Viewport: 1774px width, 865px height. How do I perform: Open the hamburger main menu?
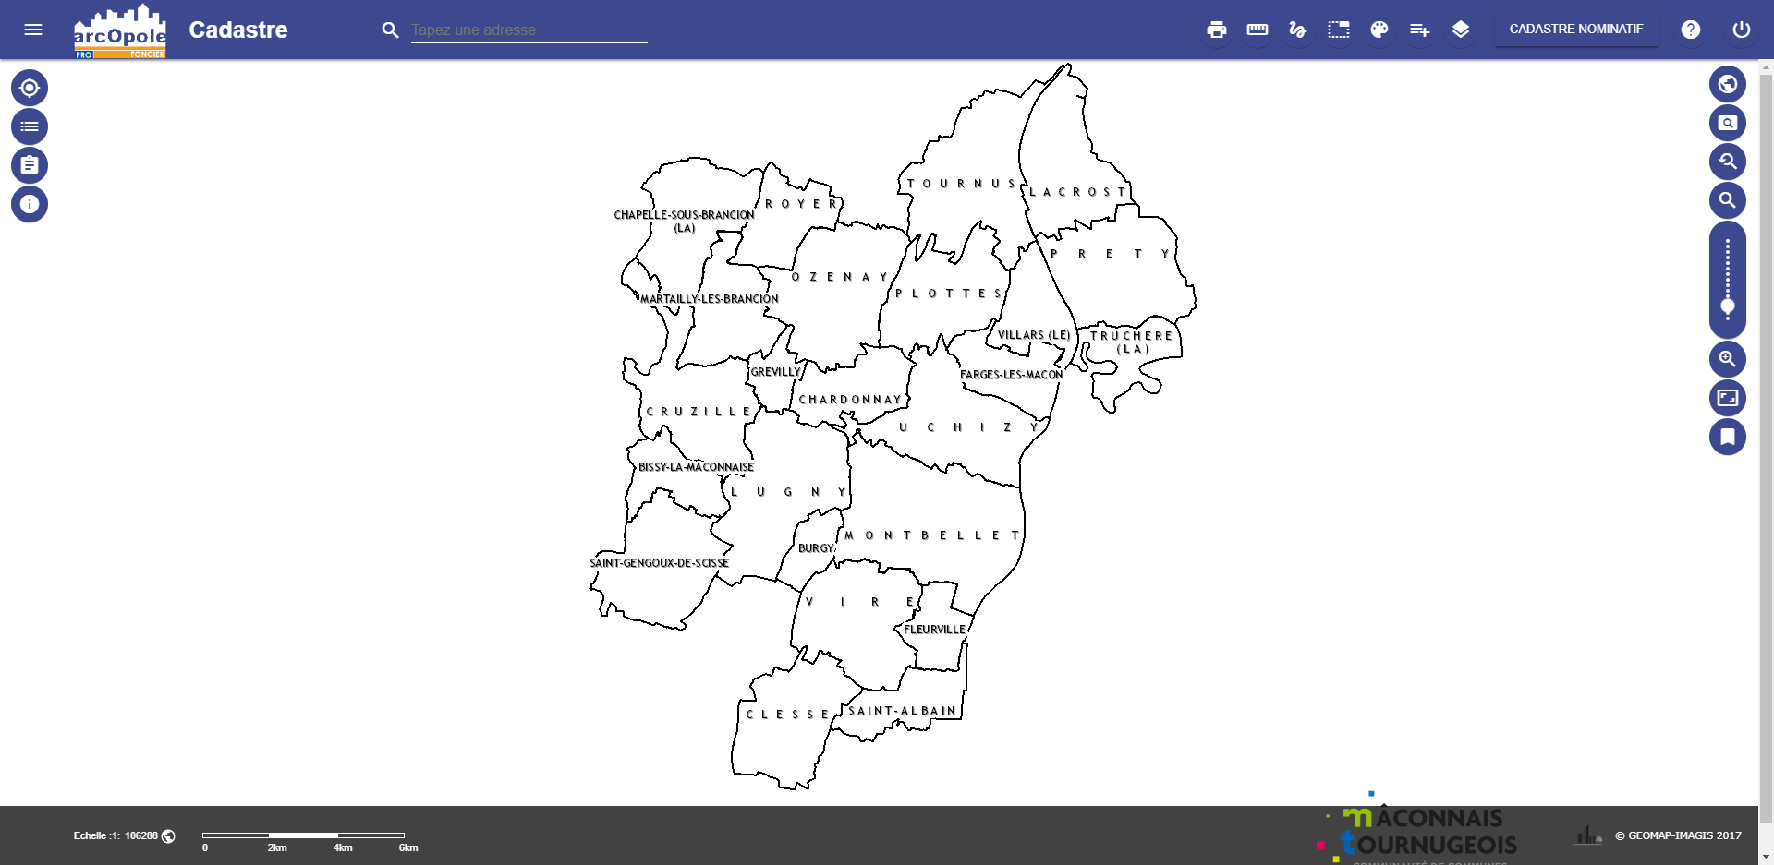[x=33, y=30]
